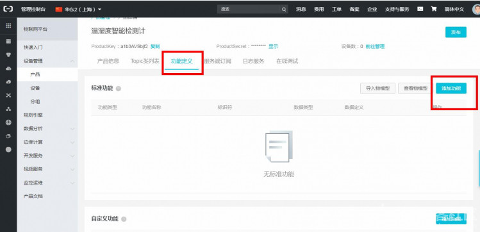Click the 发布 publish button
480x232 pixels.
[456, 32]
